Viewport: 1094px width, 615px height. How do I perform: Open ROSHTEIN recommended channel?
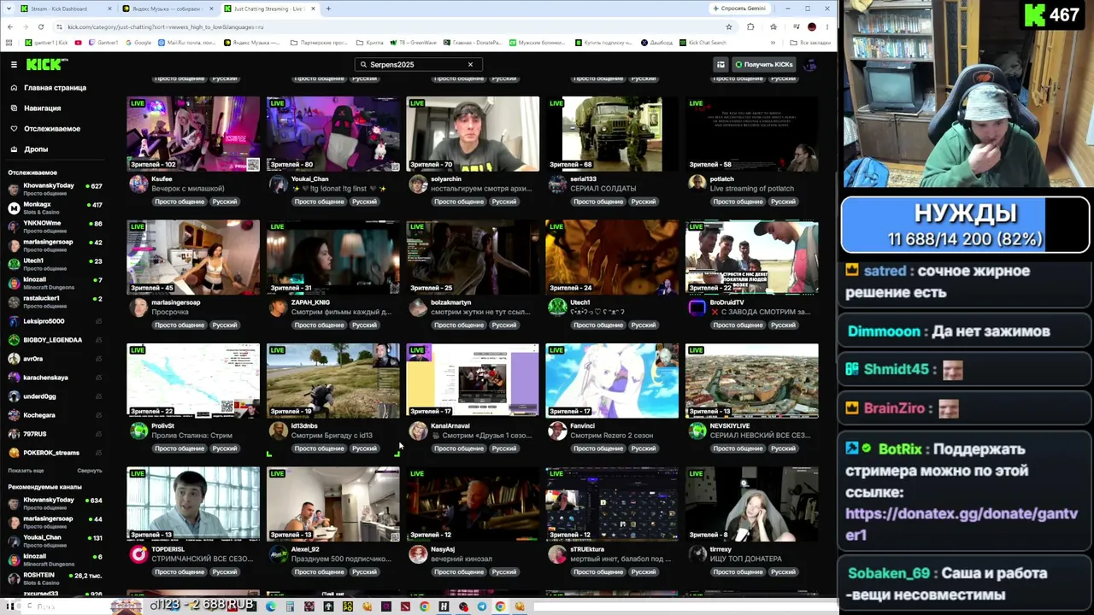pos(55,578)
